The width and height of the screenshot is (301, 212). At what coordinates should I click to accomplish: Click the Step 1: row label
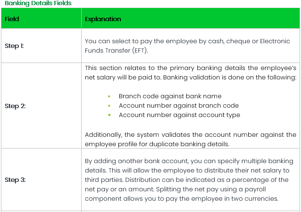click(x=14, y=46)
